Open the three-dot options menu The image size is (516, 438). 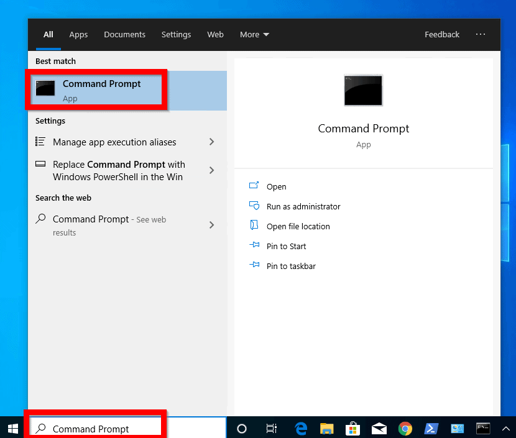point(480,34)
